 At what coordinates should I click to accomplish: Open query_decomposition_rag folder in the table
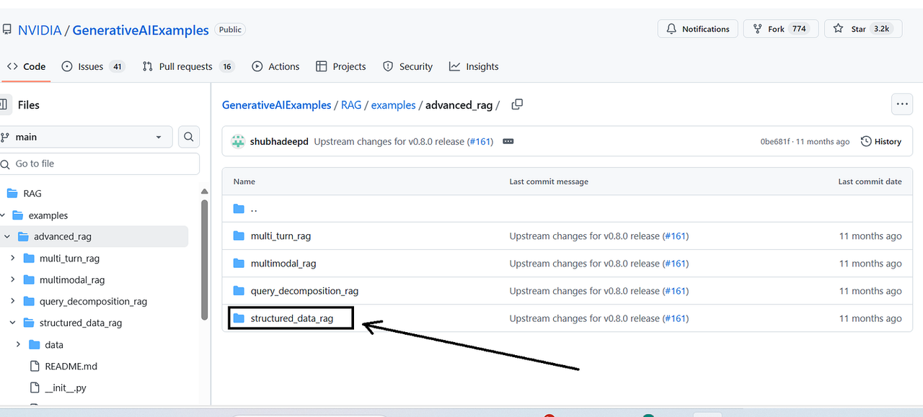(304, 291)
